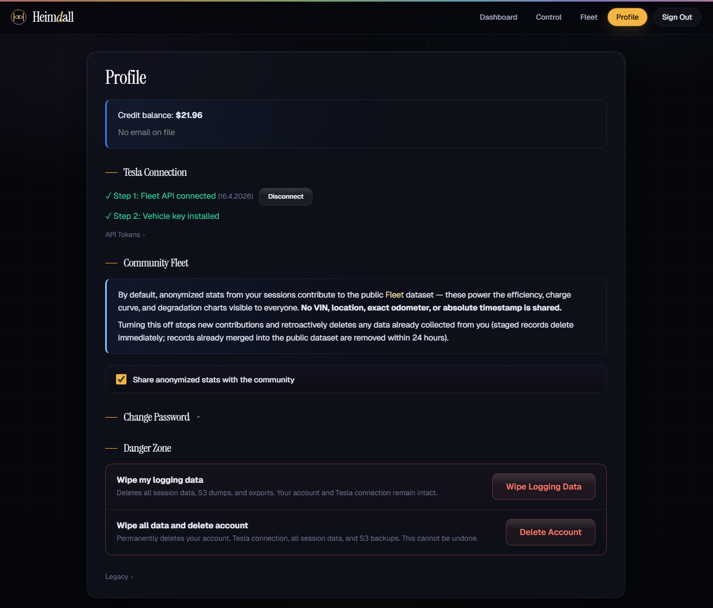
Task: Click the Step 1 green checkmark
Action: pyautogui.click(x=108, y=196)
